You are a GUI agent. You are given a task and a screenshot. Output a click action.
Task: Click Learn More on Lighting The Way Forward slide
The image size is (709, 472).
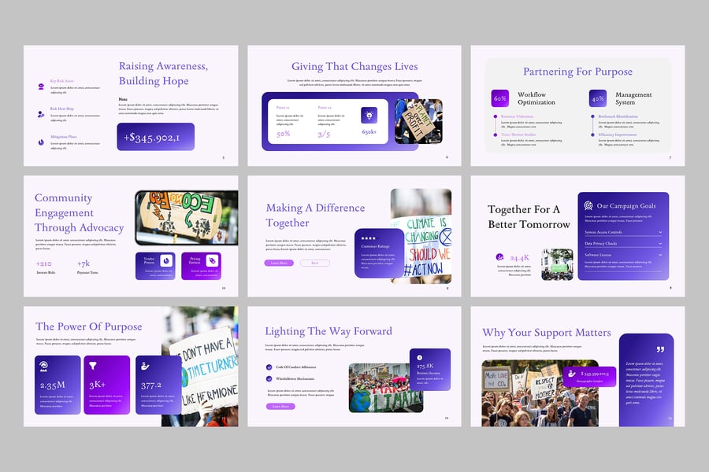[280, 407]
